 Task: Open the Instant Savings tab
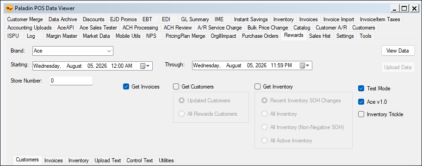tap(251, 19)
